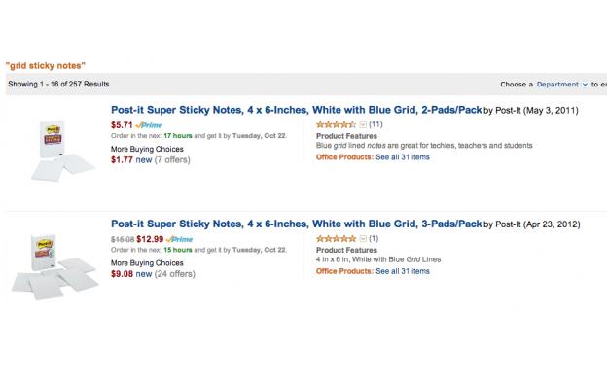Open the 3-Pads/Pack Post-it product title

tap(296, 224)
